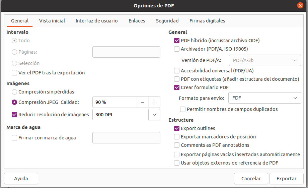Click the minus button to decrease JPEG quality
Image resolution: width=308 pixels, height=188 pixels.
click(143, 102)
